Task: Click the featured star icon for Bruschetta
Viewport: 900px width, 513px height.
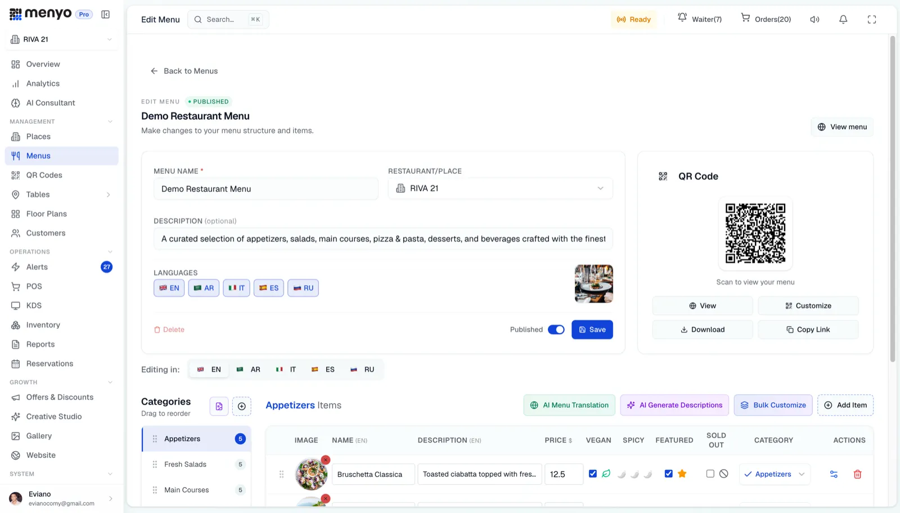Action: click(682, 474)
